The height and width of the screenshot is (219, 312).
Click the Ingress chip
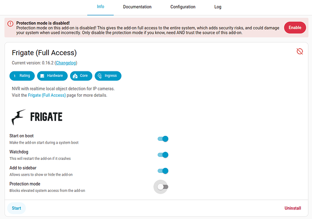tap(108, 76)
